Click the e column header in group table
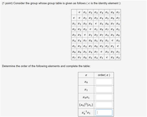The width and height of the screenshot is (147, 117). tap(79, 12)
